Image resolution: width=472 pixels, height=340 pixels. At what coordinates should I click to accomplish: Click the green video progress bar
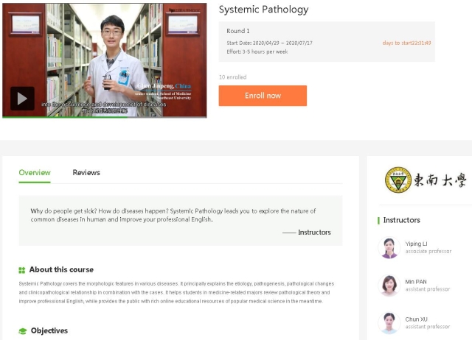tap(103, 116)
